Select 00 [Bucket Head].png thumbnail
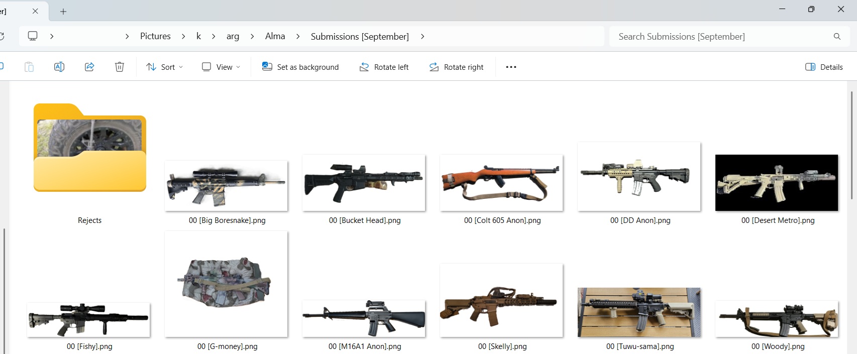The width and height of the screenshot is (857, 354). (364, 183)
